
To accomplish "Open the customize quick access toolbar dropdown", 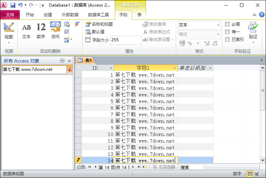I will (x=43, y=6).
